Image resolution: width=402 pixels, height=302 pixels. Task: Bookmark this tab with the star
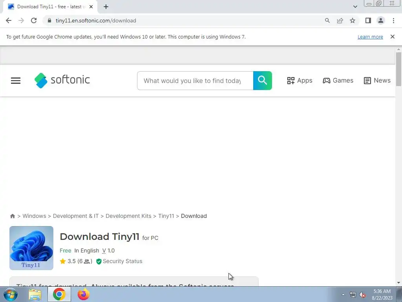coord(353,20)
